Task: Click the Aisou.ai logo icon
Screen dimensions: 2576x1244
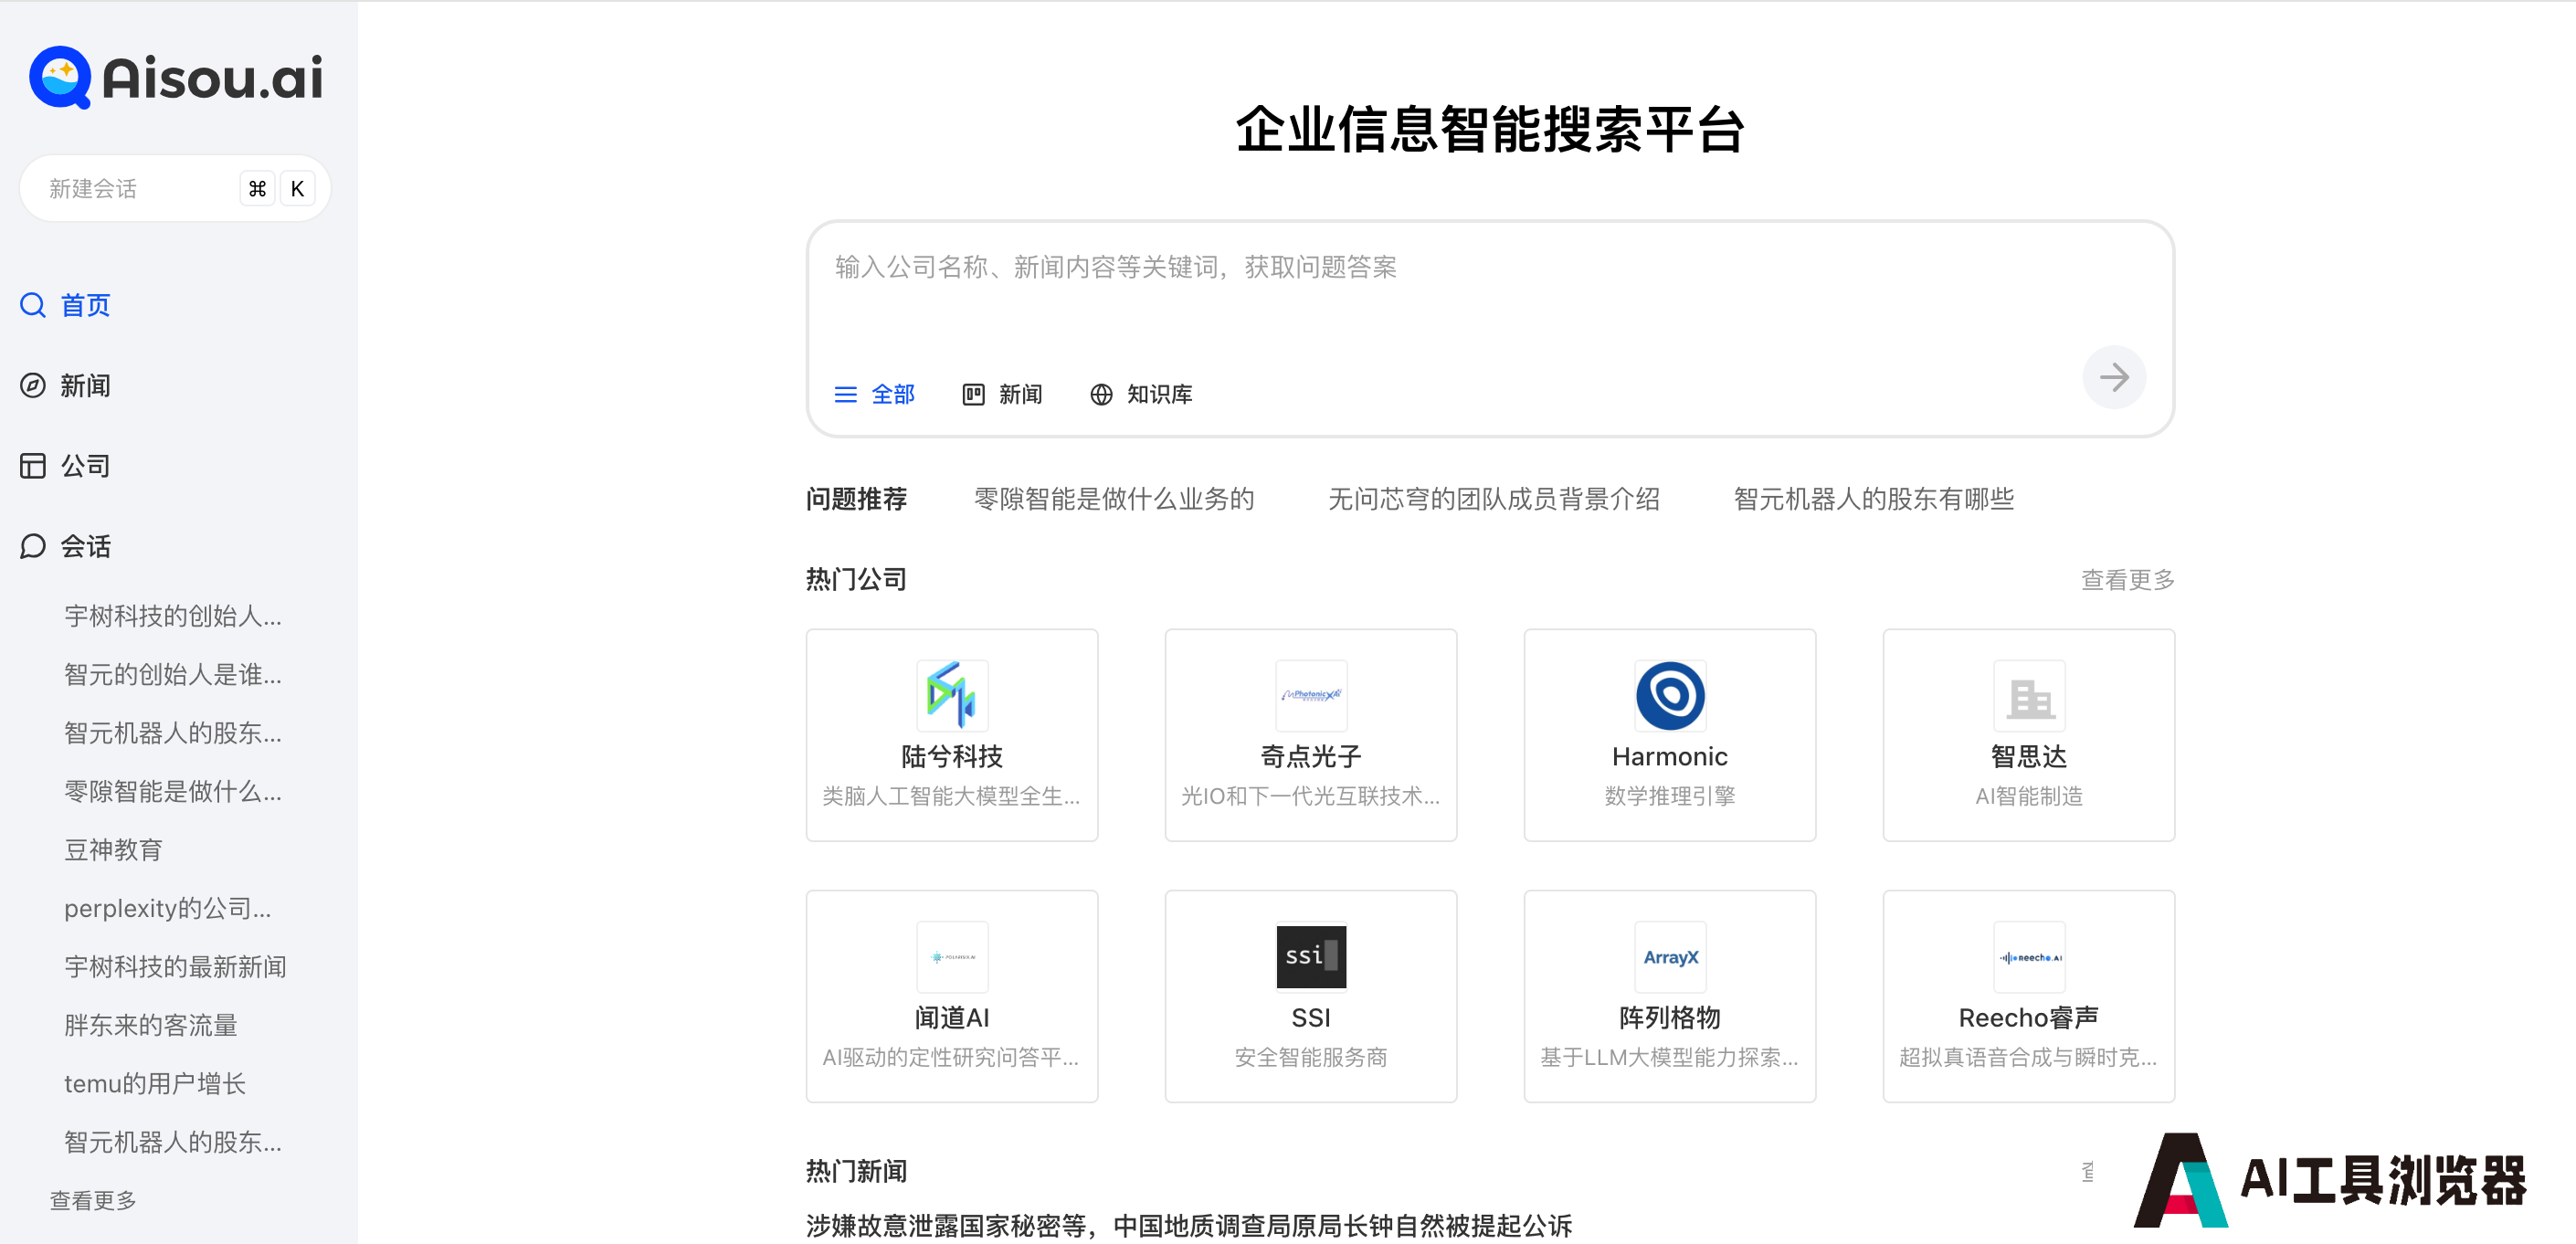Action: [60, 77]
